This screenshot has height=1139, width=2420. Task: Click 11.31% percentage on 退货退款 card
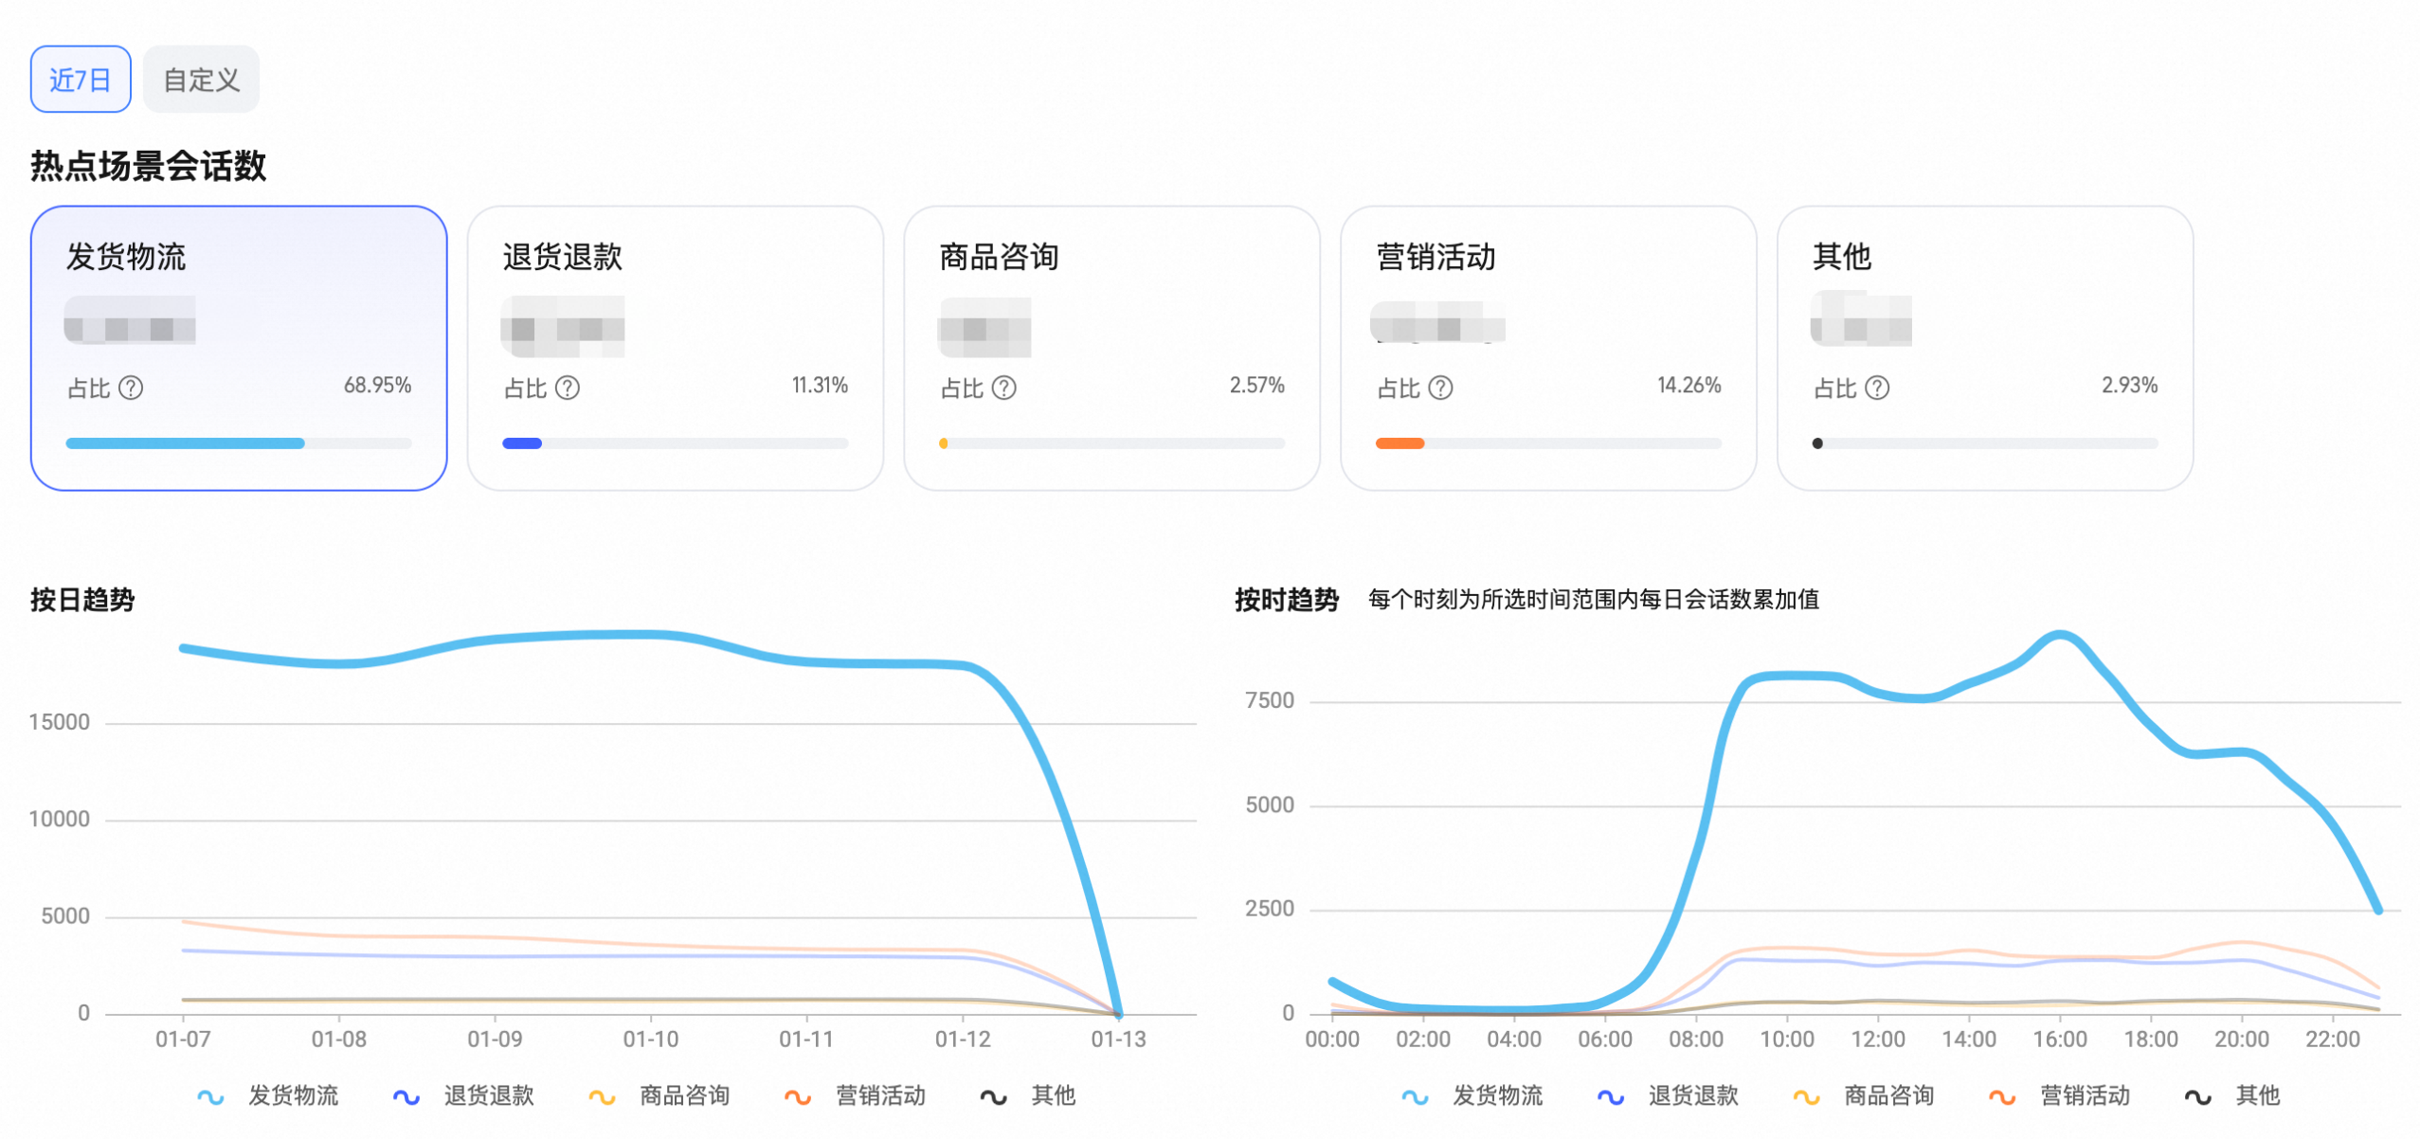coord(820,386)
